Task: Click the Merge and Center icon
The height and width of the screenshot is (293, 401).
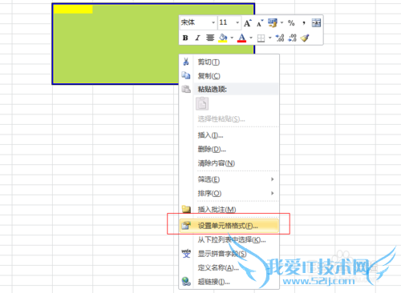Action: (316, 23)
